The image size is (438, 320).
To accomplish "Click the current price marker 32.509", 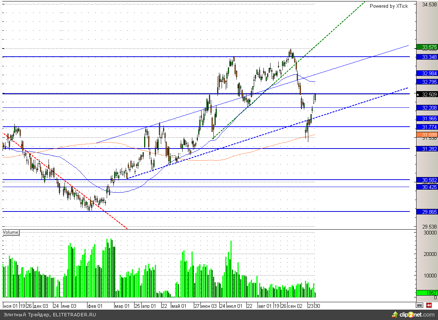I will click(427, 94).
